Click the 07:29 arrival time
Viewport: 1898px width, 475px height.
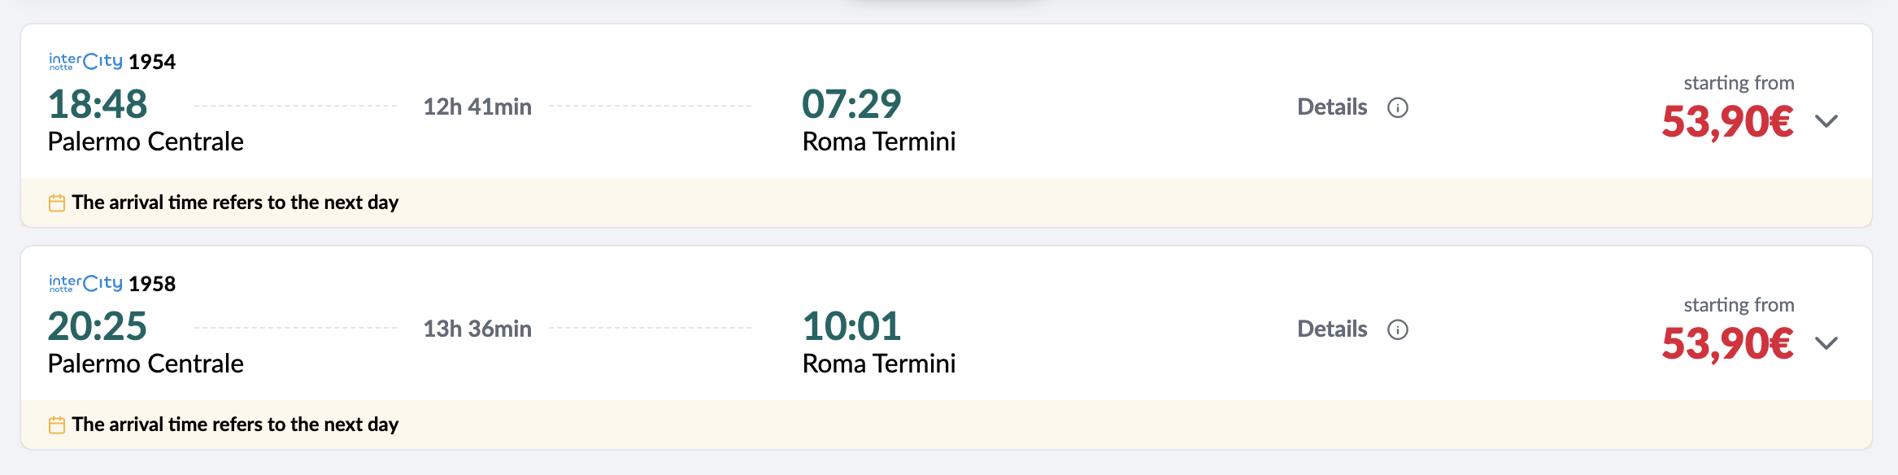click(x=851, y=105)
